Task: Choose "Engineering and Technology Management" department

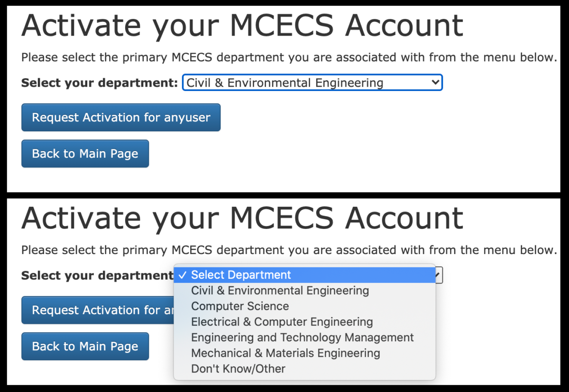Action: point(302,337)
